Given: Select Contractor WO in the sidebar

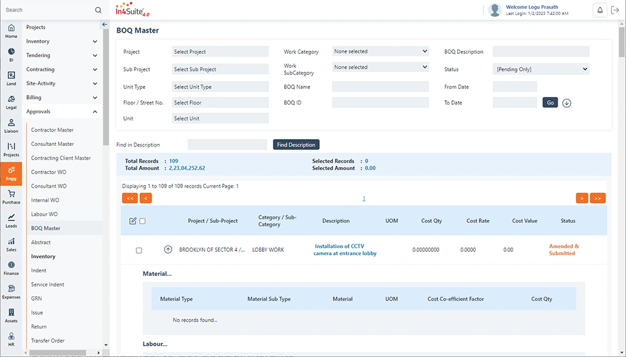Looking at the screenshot, I should tap(49, 172).
